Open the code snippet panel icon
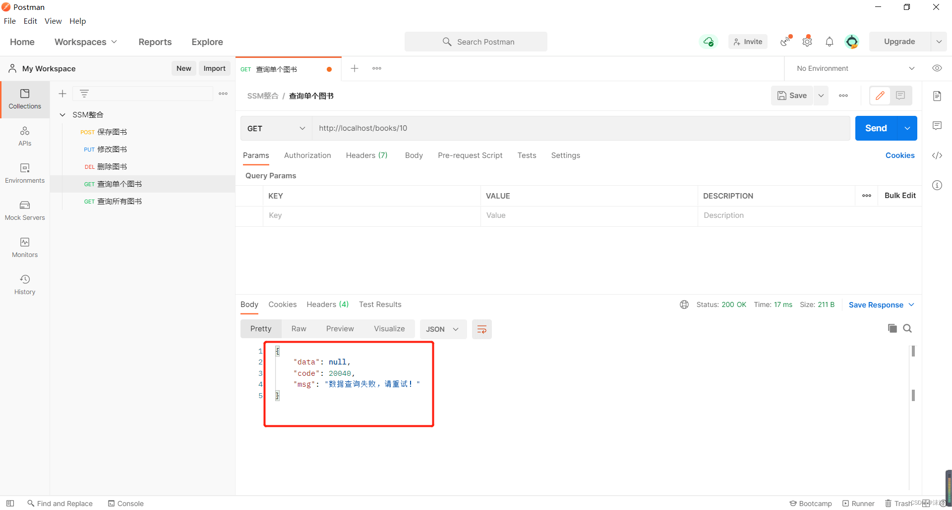The image size is (952, 510). [x=937, y=155]
